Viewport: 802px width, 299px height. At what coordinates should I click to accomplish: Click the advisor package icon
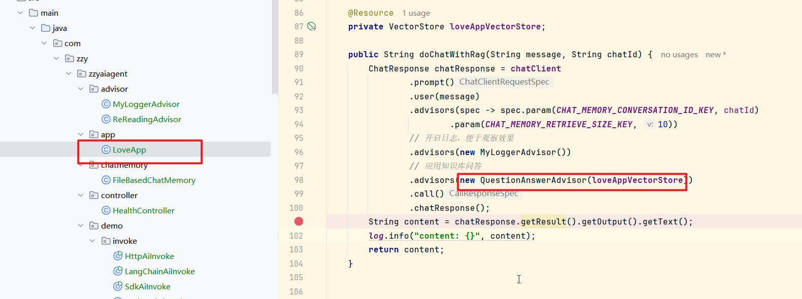pyautogui.click(x=94, y=89)
